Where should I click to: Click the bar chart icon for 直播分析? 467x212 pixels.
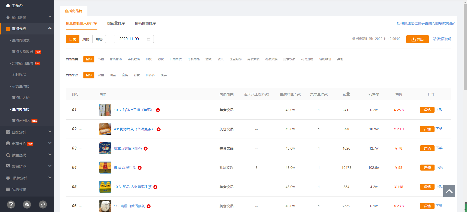pyautogui.click(x=8, y=29)
